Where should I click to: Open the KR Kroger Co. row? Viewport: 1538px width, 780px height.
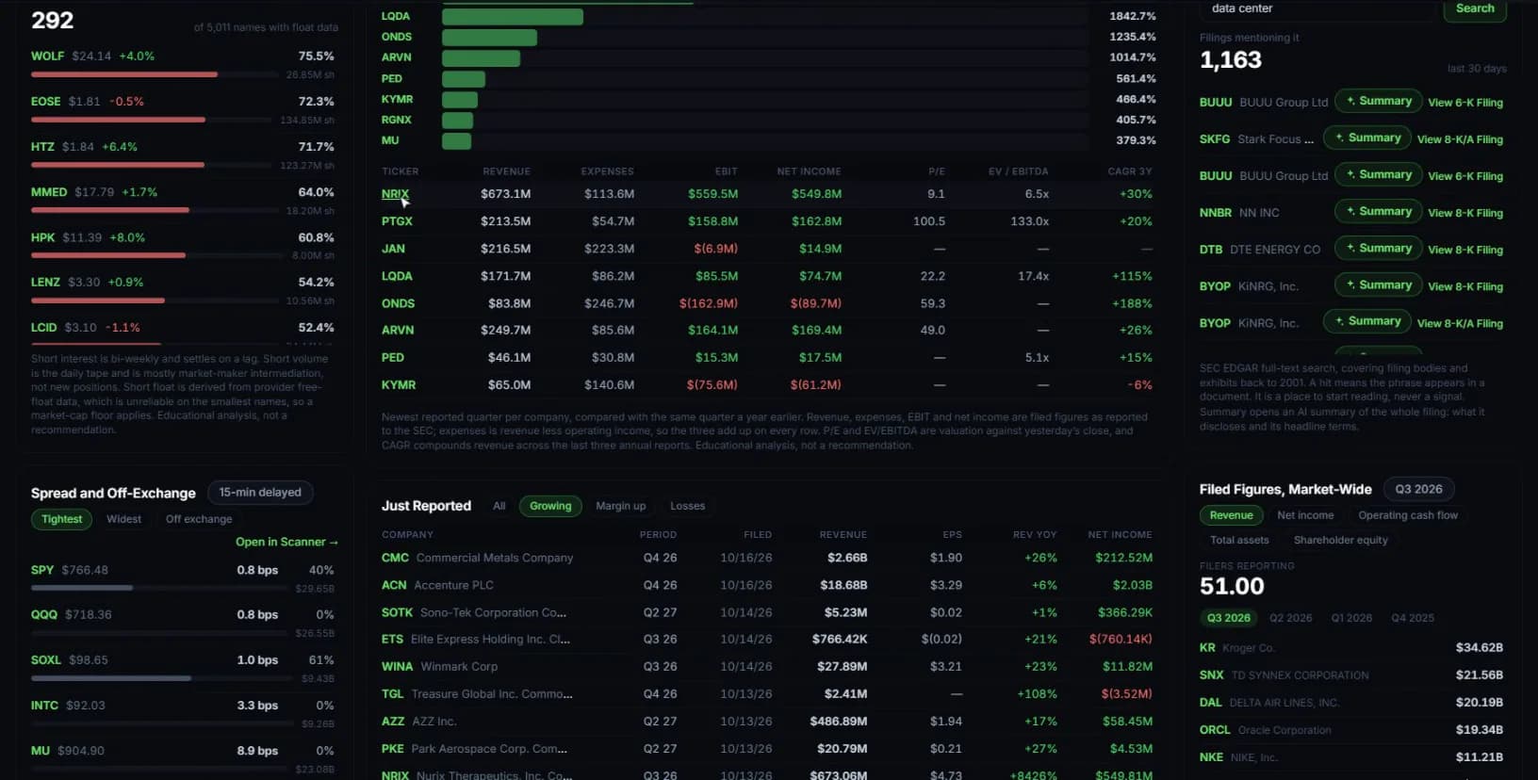point(1351,648)
